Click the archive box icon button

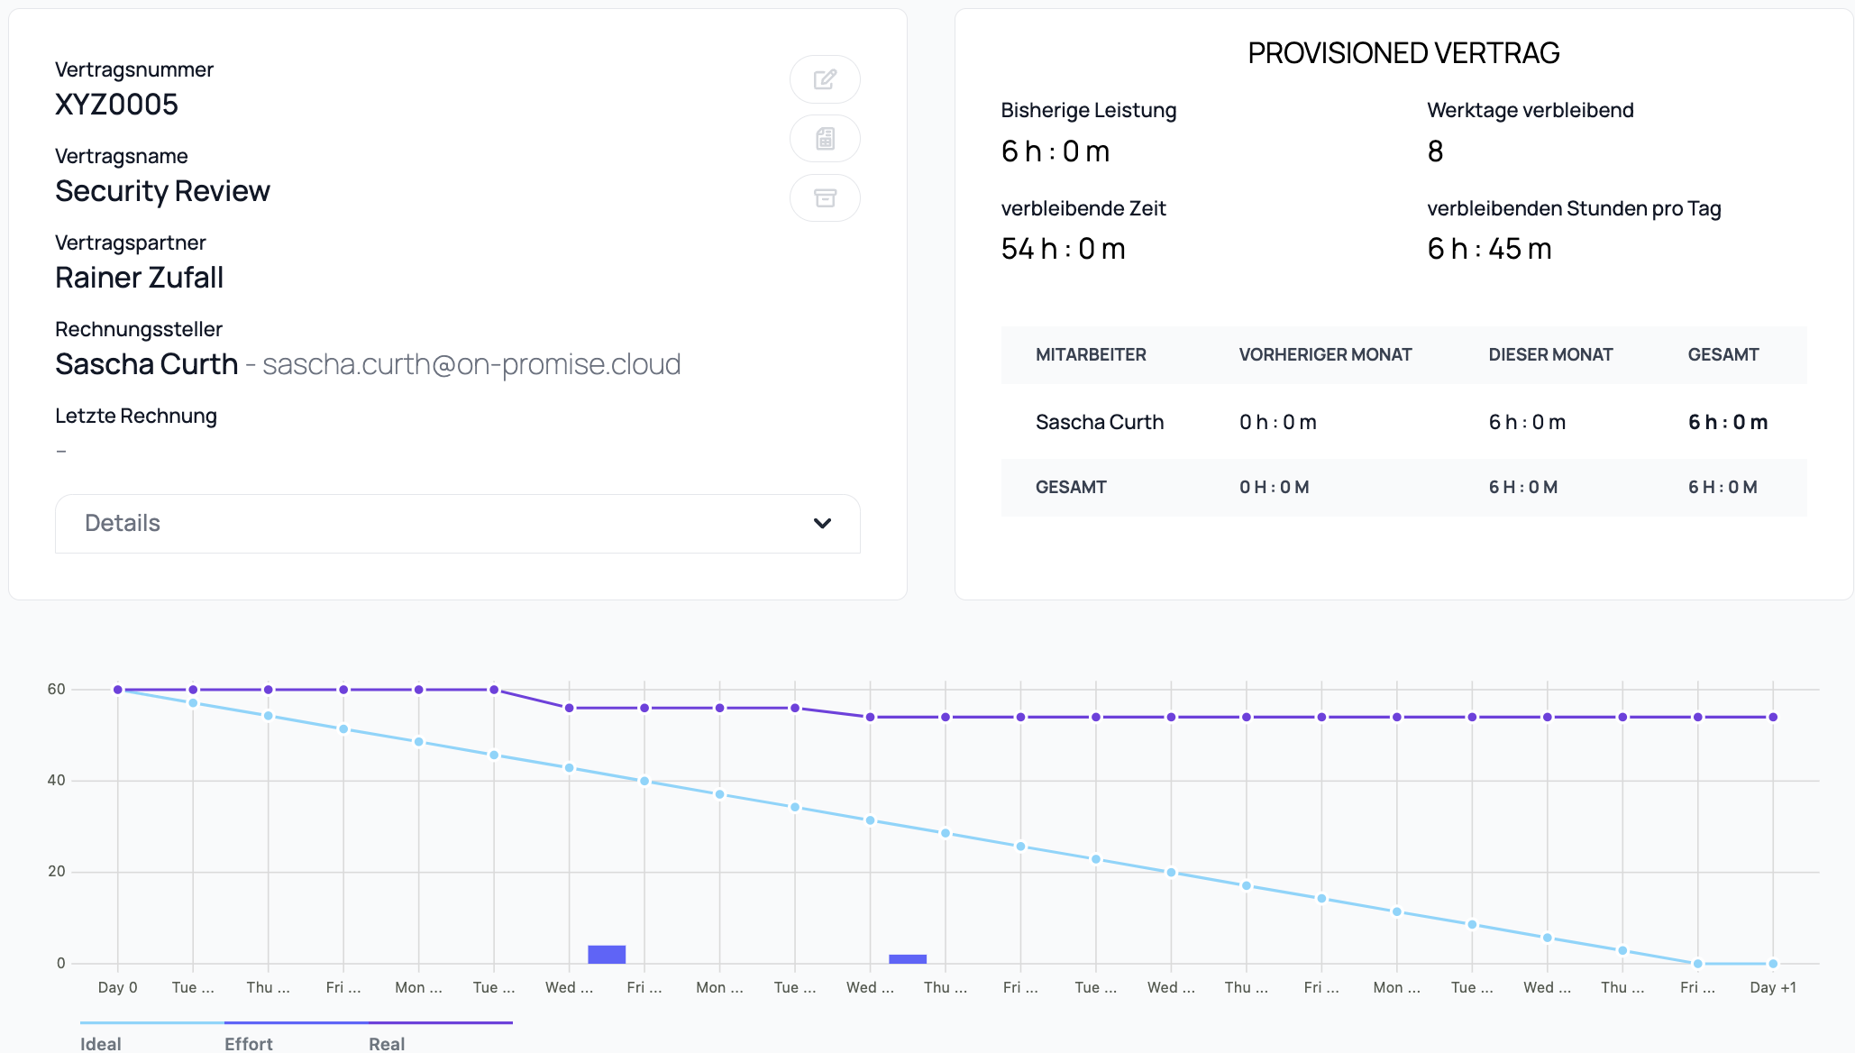pos(825,197)
